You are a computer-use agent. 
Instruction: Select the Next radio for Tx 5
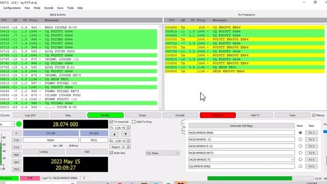coord(300,159)
